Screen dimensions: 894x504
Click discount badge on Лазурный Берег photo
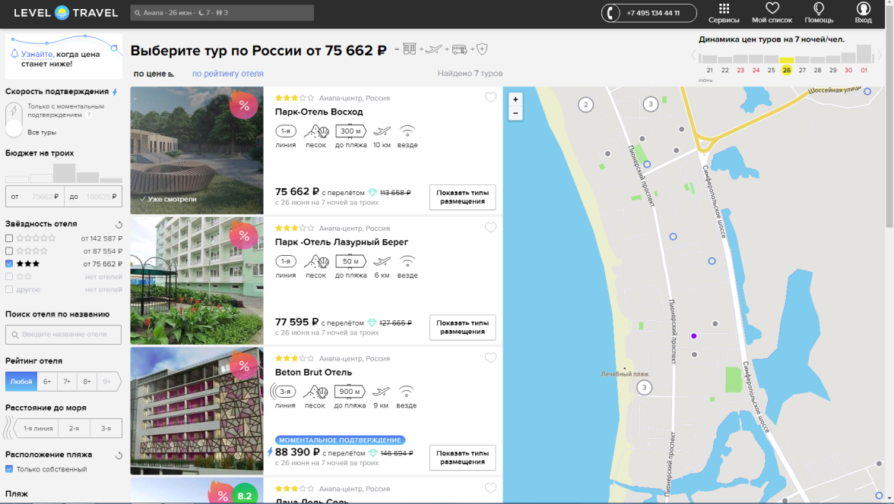(x=243, y=235)
